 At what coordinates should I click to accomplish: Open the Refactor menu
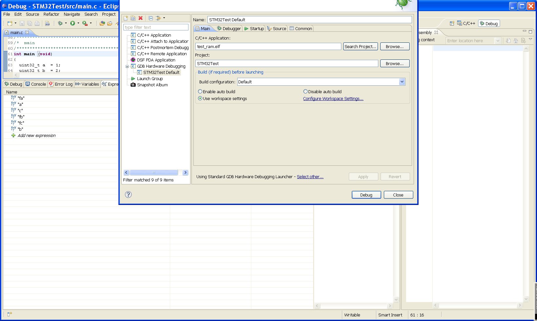pos(51,14)
